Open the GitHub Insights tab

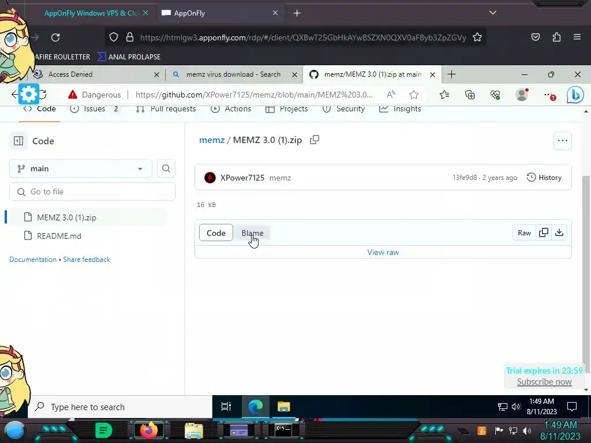click(400, 109)
